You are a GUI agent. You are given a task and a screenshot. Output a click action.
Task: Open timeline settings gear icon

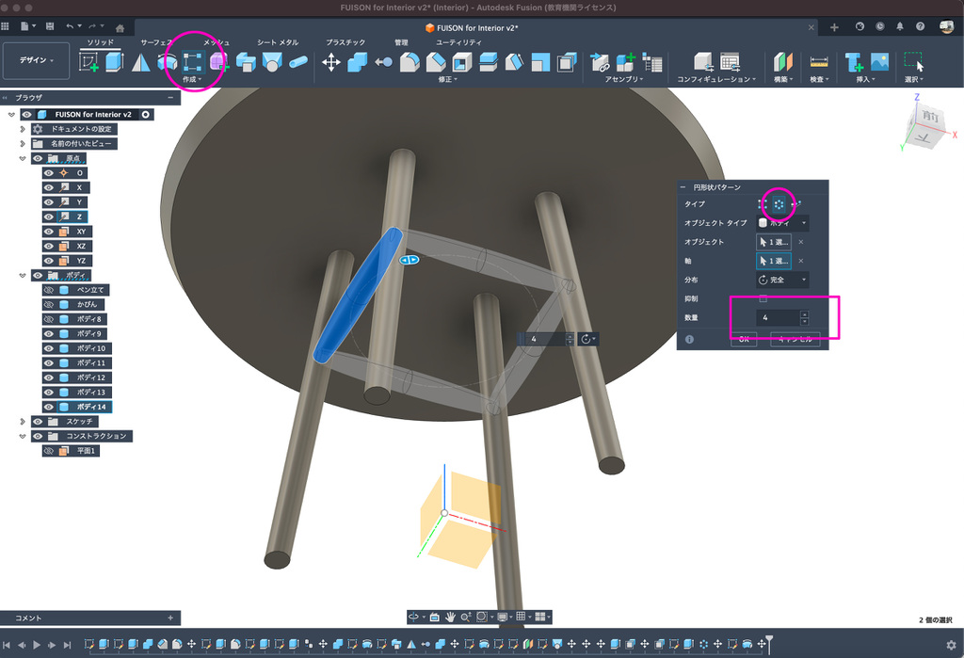click(950, 645)
